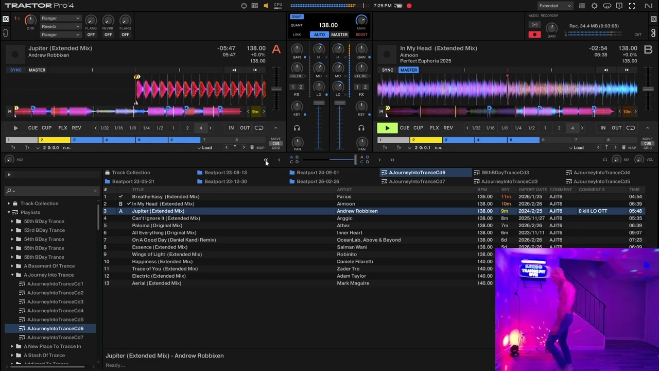Activate loop button on Deck A
The width and height of the screenshot is (659, 371).
[x=259, y=128]
